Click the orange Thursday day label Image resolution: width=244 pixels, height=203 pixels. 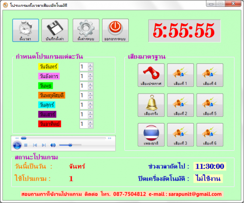tap(52, 95)
